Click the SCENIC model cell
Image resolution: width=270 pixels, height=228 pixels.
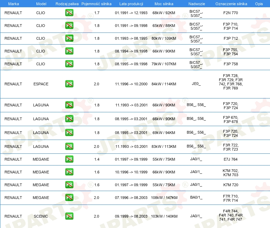pos(41,216)
